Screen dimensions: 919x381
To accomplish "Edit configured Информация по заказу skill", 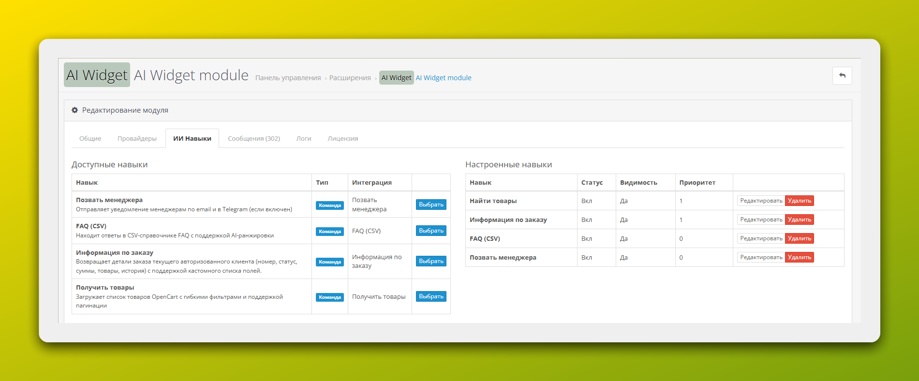I will (x=761, y=220).
